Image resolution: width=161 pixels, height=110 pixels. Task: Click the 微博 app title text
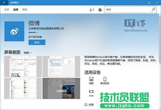(x=34, y=23)
